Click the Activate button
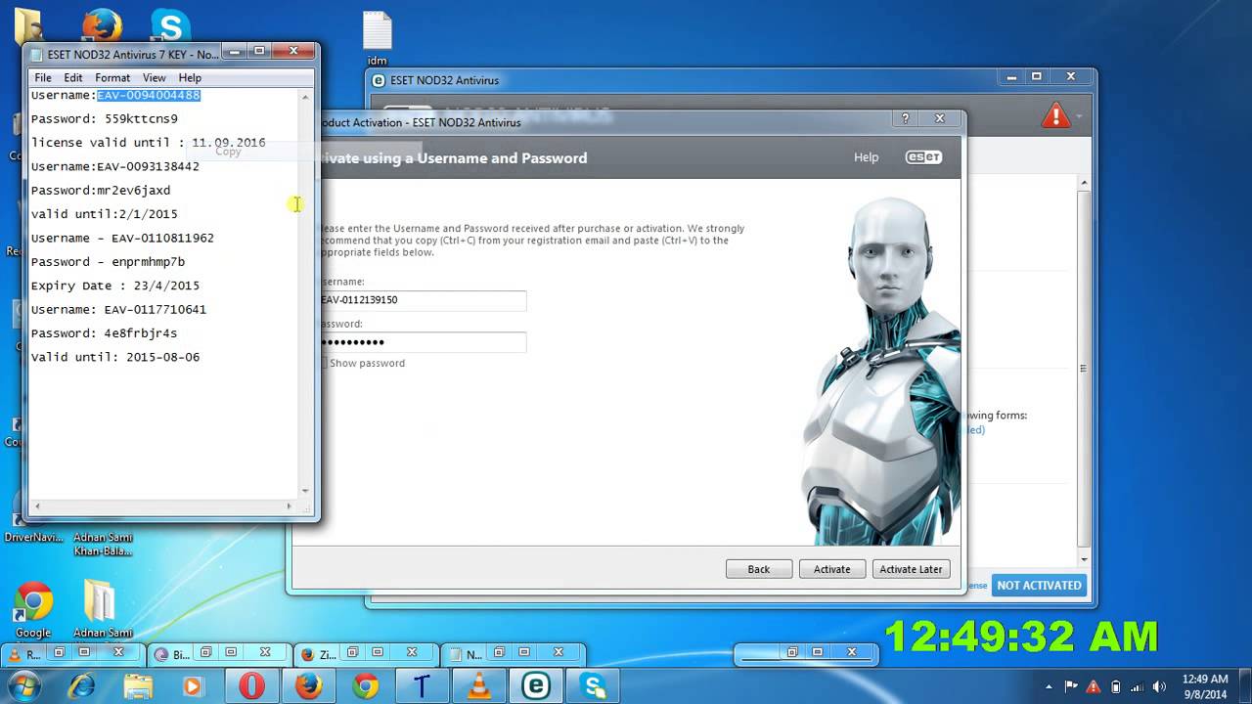 832,569
